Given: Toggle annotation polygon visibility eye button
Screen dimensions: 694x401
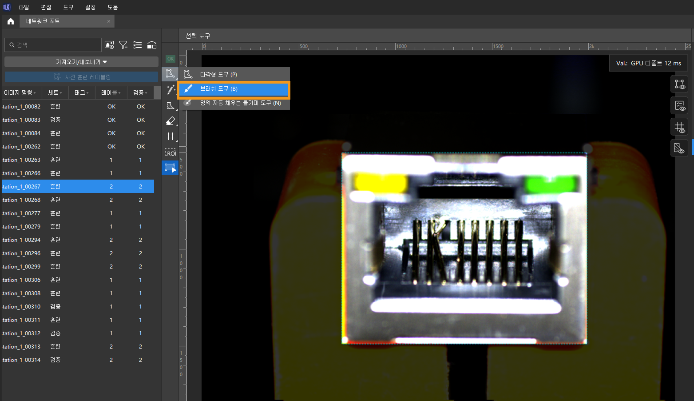Looking at the screenshot, I should pos(679,84).
